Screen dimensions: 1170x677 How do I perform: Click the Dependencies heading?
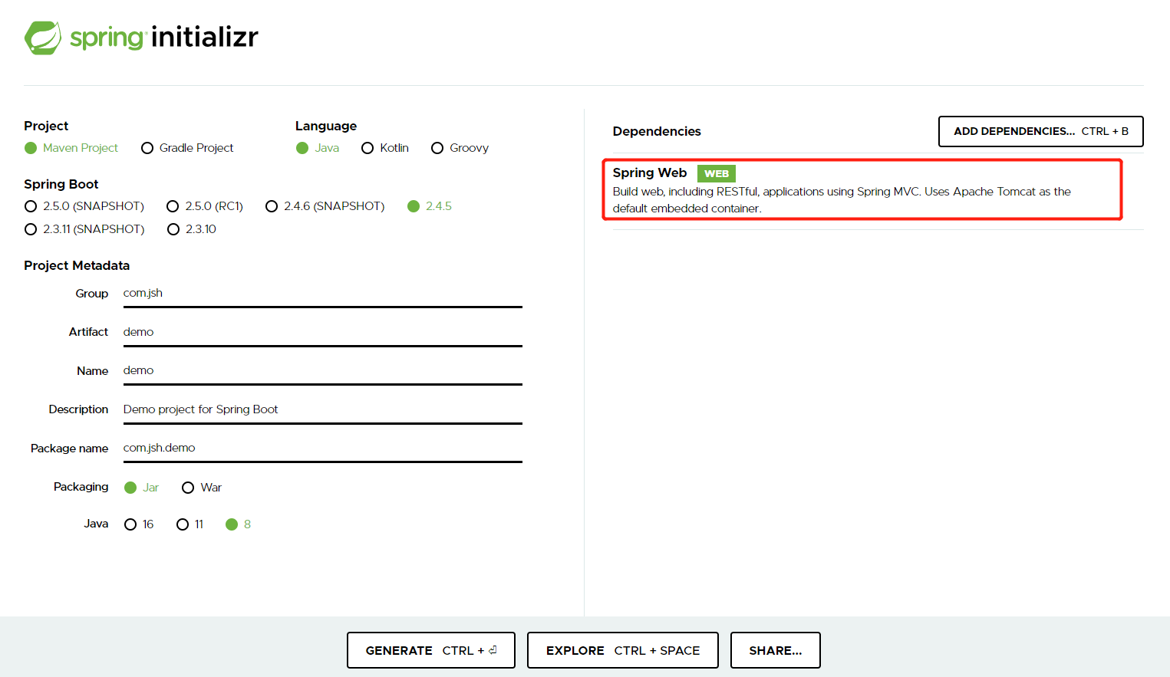(x=657, y=132)
